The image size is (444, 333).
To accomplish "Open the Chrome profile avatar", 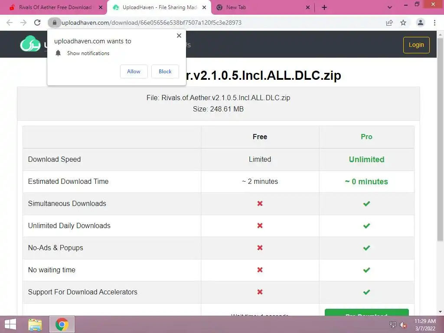I will [421, 23].
